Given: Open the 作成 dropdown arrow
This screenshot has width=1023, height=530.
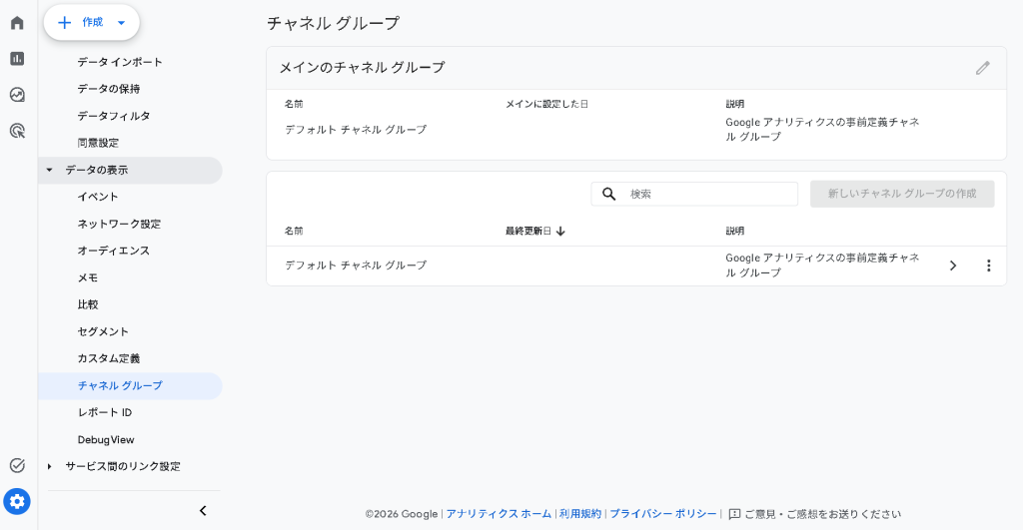Looking at the screenshot, I should pyautogui.click(x=121, y=23).
